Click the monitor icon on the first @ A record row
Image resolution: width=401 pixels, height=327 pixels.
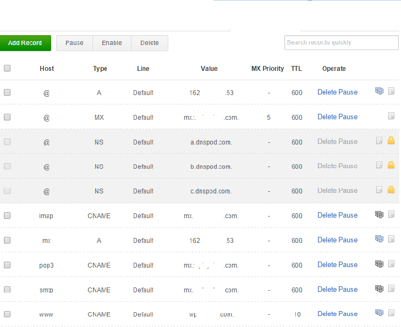click(x=379, y=91)
